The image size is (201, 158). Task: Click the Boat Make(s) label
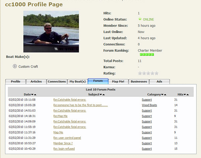pos(18,57)
